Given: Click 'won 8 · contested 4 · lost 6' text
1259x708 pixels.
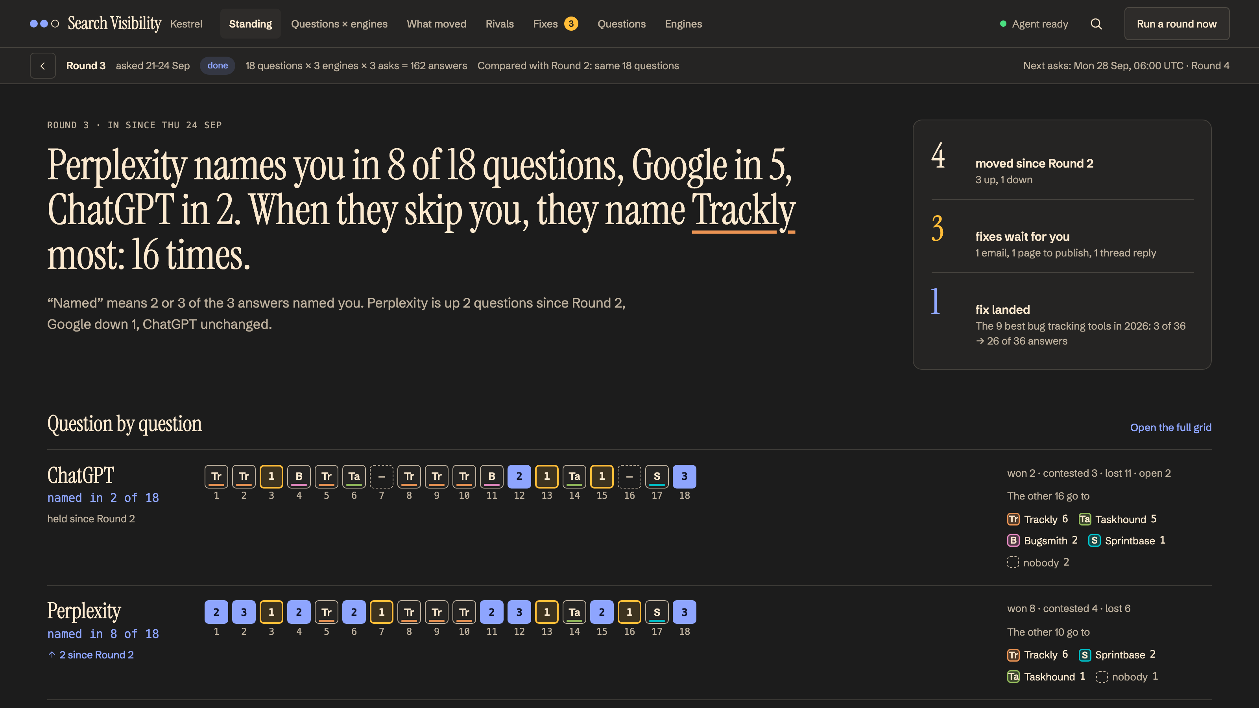Looking at the screenshot, I should [x=1069, y=608].
